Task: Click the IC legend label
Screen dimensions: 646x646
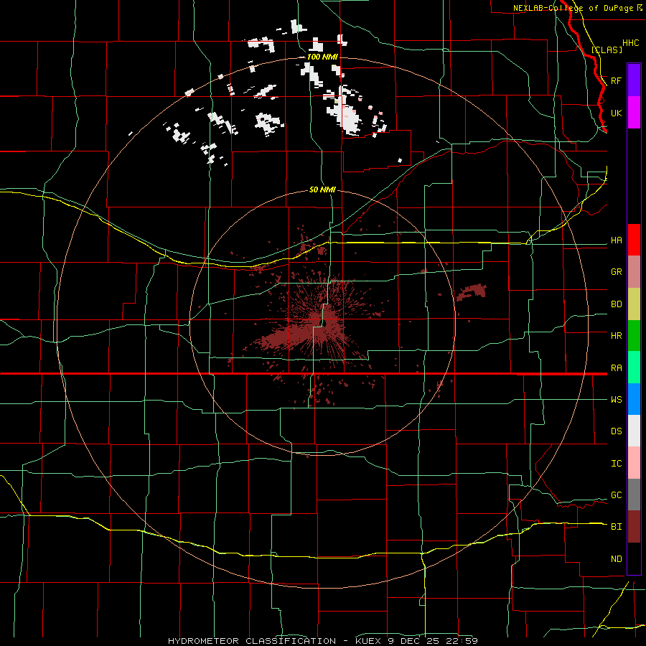Action: (616, 464)
